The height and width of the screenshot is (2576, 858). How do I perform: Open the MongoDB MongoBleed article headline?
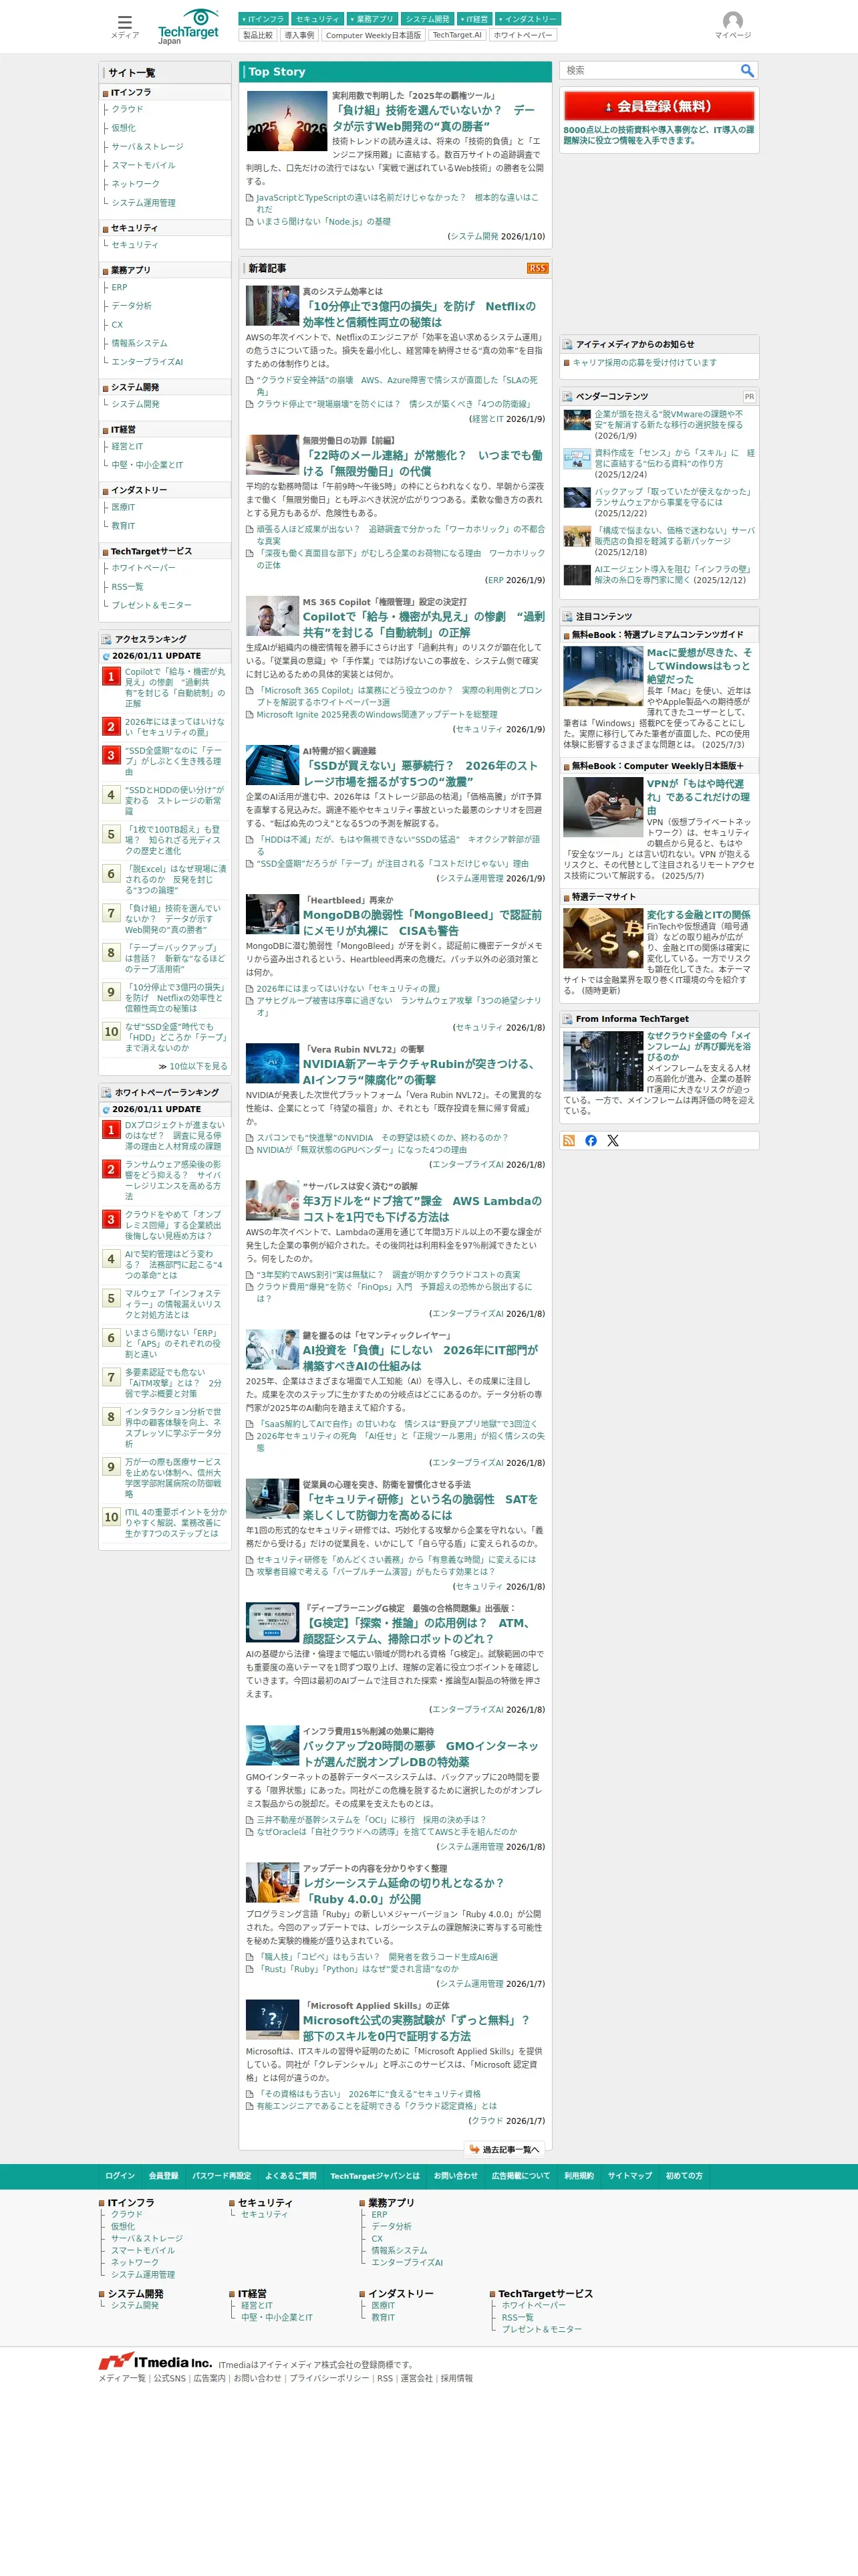422,922
